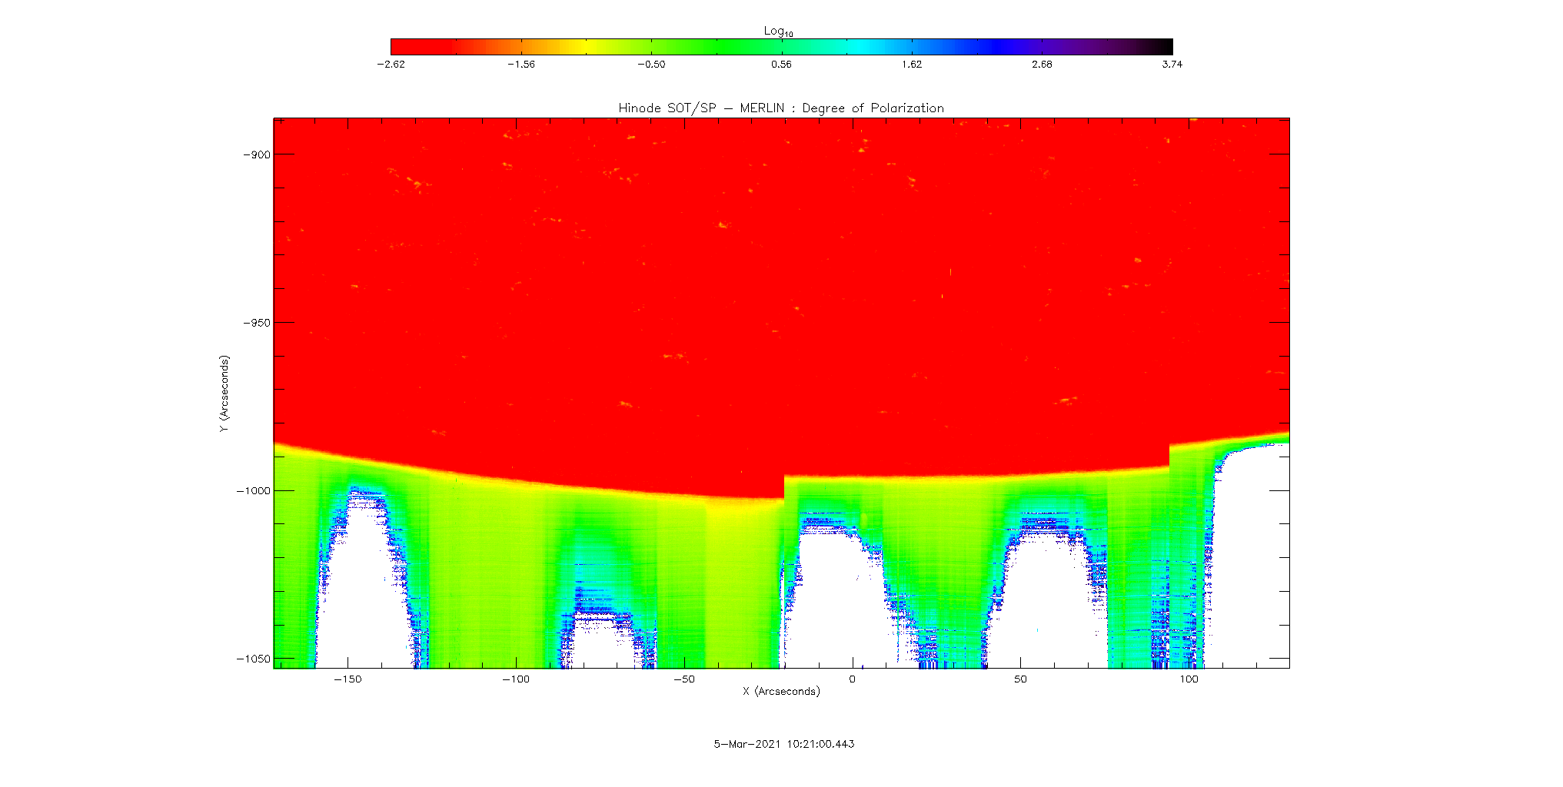Click the -900 tick on the Y axis
The image size is (1563, 787).
coord(257,154)
